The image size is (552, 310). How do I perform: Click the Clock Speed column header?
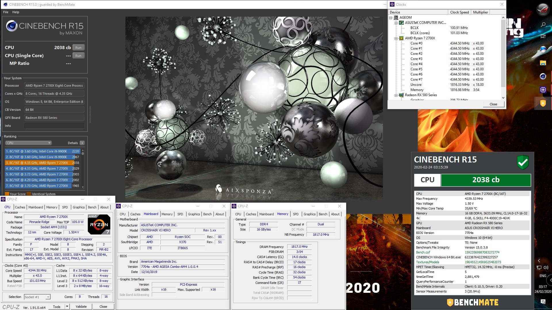pyautogui.click(x=459, y=12)
